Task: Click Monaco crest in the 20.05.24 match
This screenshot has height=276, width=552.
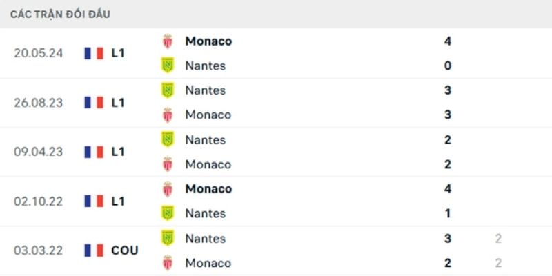Action: coord(167,41)
